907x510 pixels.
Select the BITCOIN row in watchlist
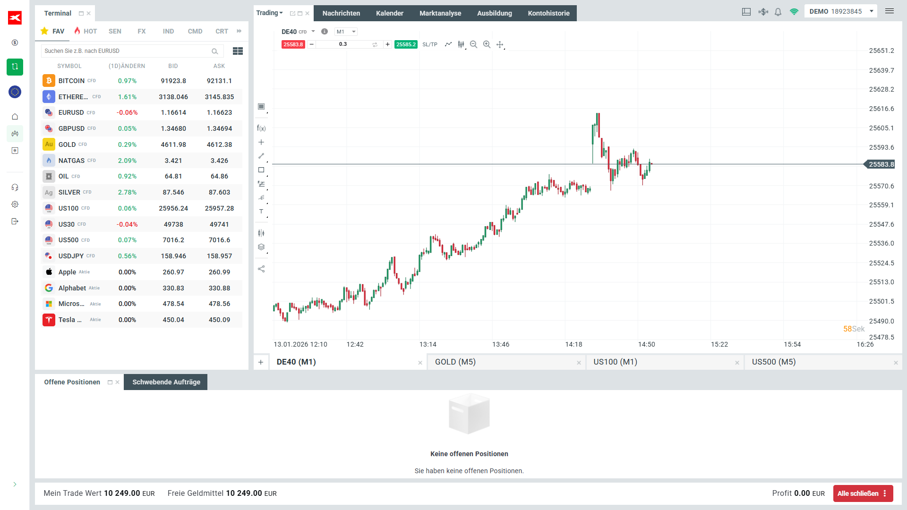(142, 81)
